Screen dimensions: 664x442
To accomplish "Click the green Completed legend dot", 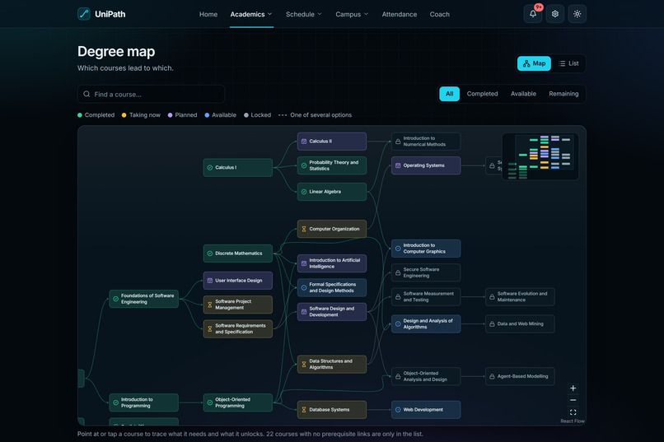I will coord(80,115).
